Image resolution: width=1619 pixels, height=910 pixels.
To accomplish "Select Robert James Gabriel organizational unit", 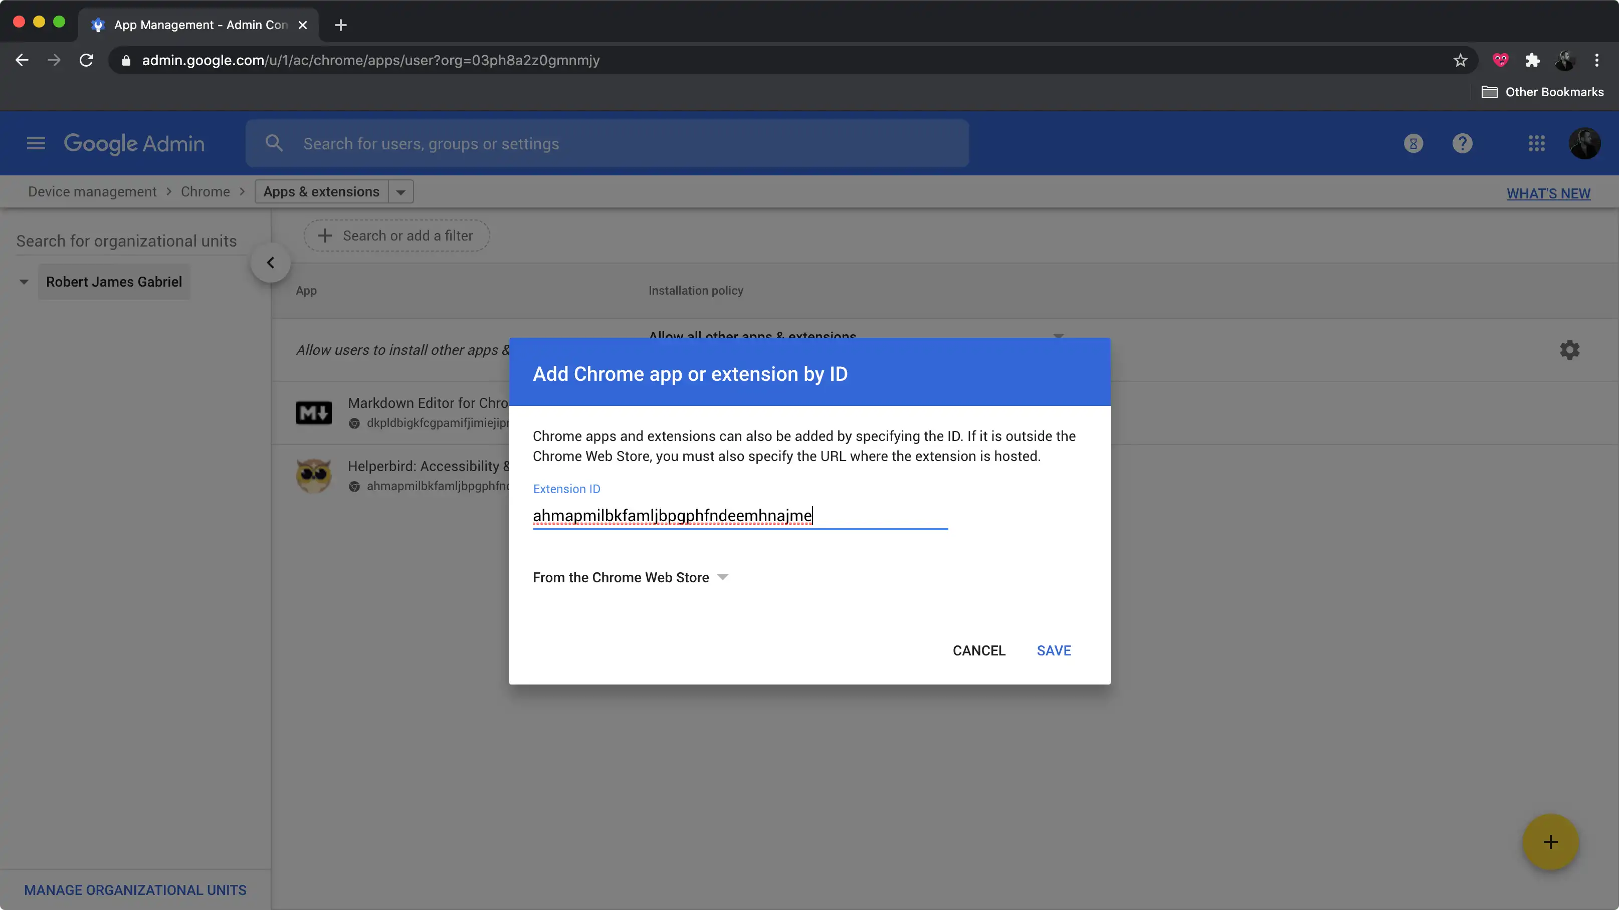I will click(x=114, y=282).
